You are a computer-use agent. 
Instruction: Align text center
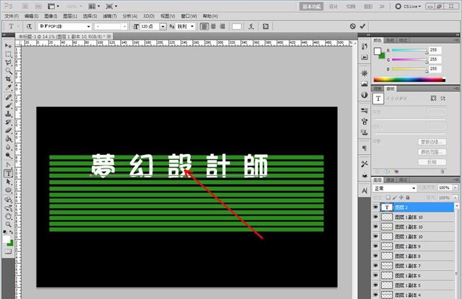point(213,27)
